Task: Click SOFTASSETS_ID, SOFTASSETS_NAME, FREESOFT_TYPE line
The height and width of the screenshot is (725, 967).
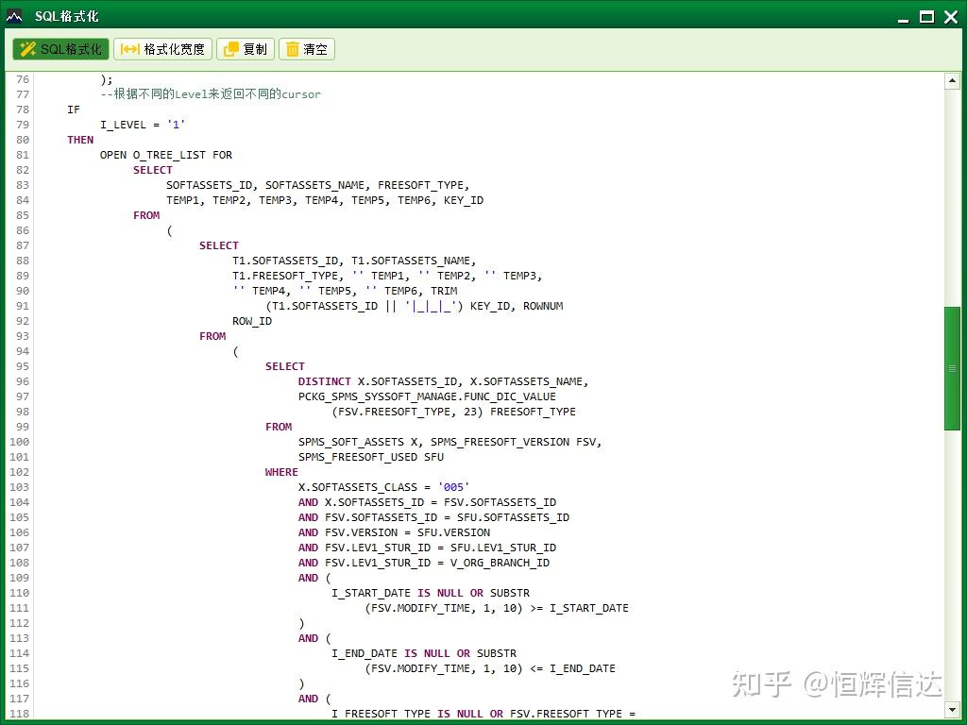Action: coord(317,185)
